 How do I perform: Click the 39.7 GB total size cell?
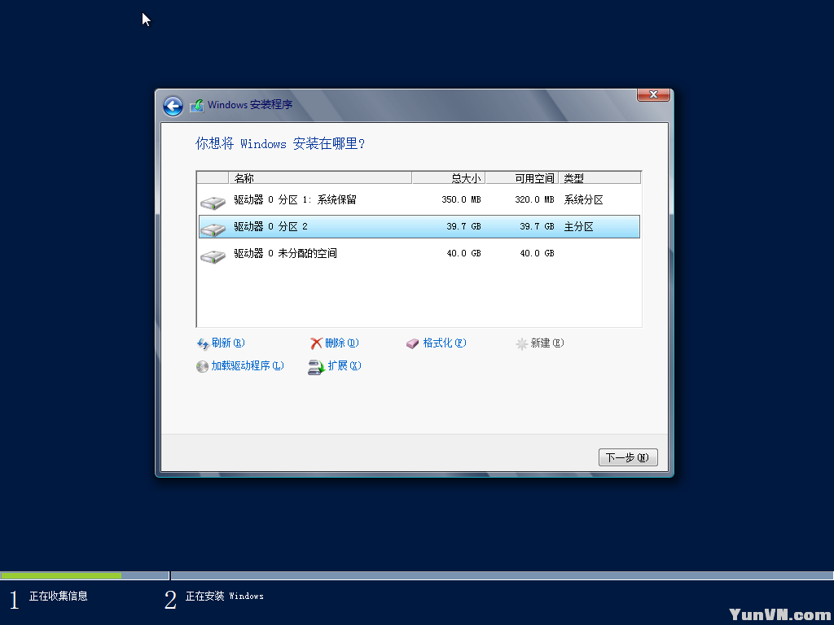coord(463,226)
